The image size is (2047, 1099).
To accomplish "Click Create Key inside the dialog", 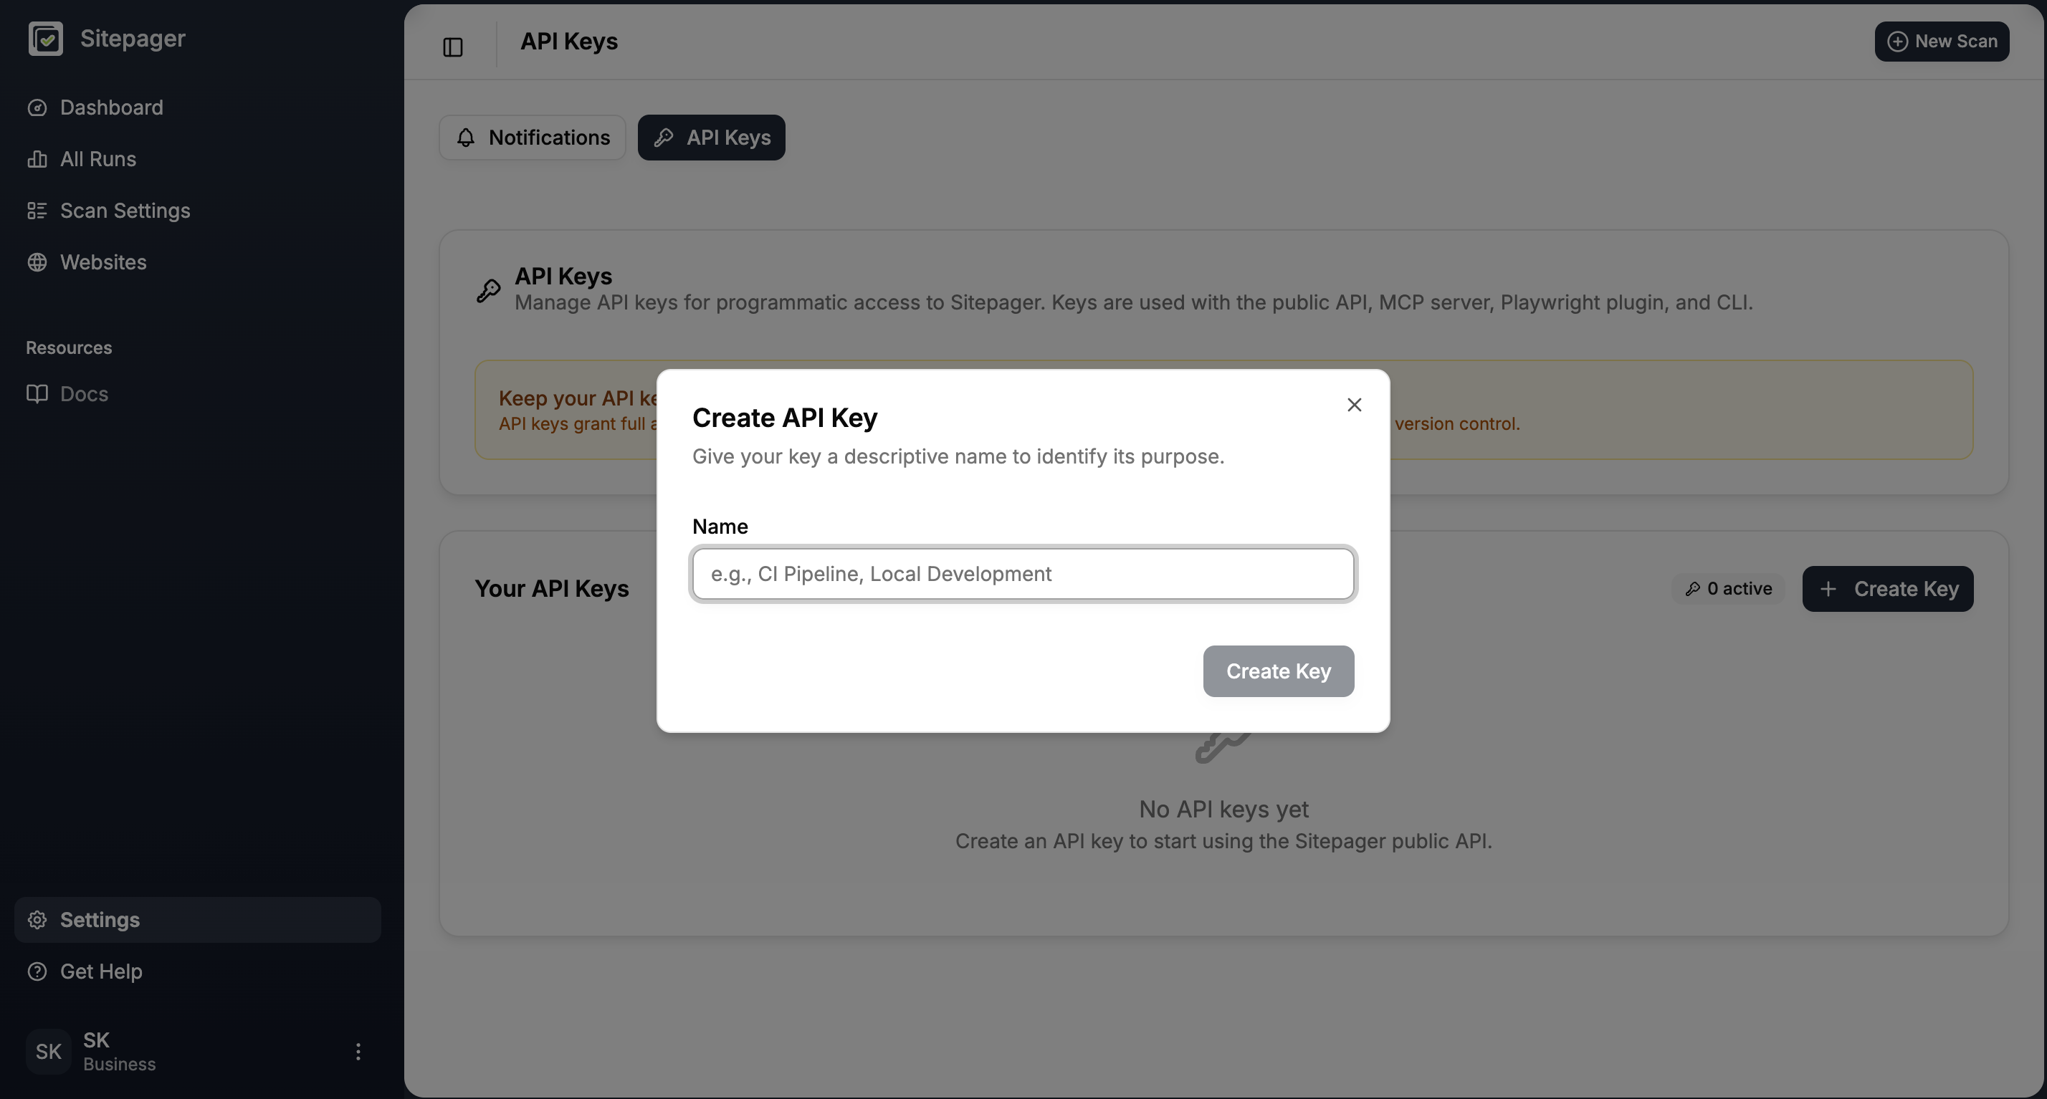I will tap(1278, 671).
